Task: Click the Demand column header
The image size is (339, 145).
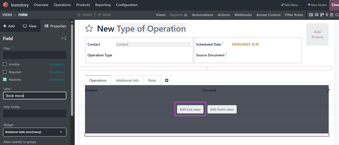Action: pos(209,90)
